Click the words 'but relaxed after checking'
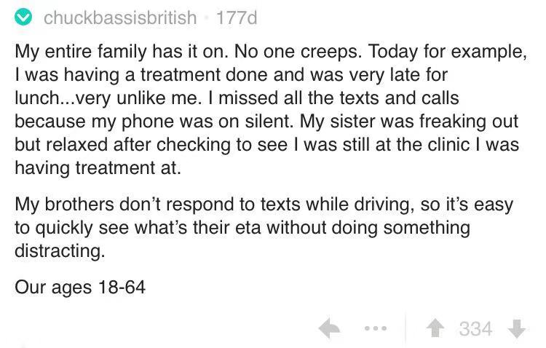The image size is (546, 348). [122, 145]
